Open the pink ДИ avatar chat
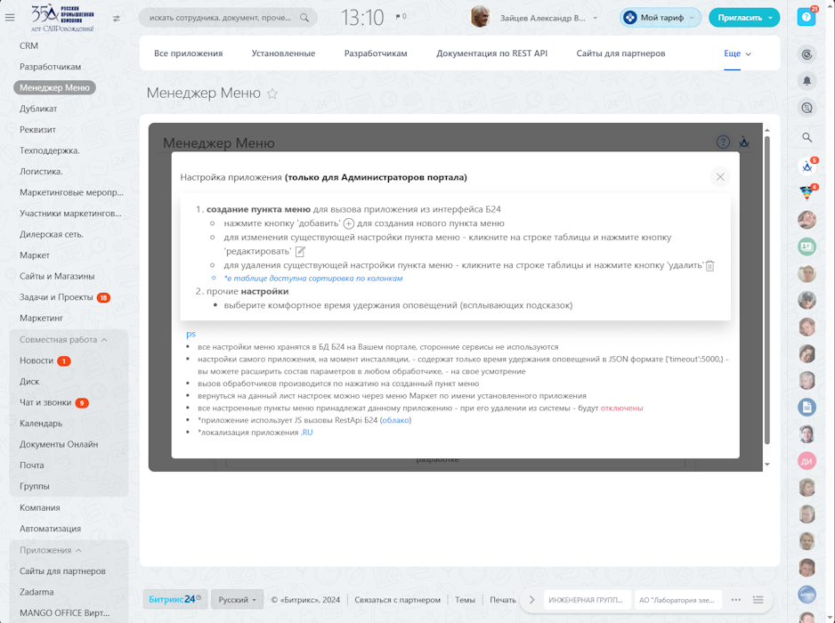The image size is (835, 623). [807, 461]
